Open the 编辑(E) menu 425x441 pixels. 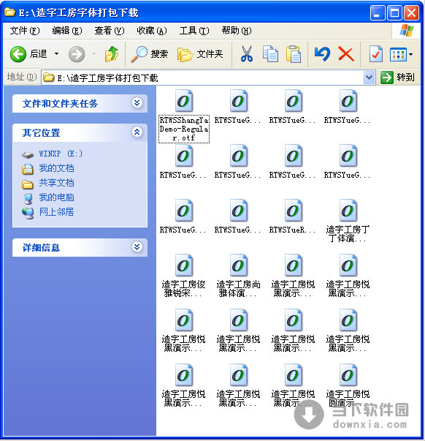[67, 31]
